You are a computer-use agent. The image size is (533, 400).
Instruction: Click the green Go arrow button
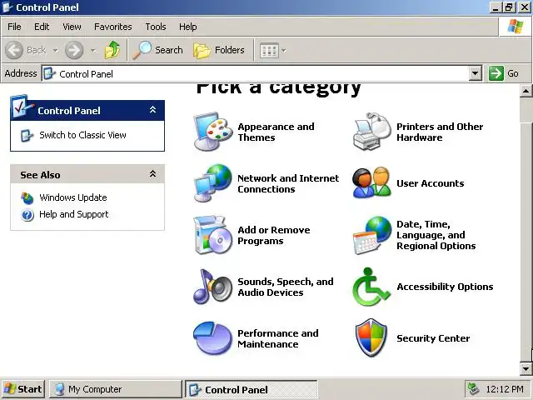point(496,73)
